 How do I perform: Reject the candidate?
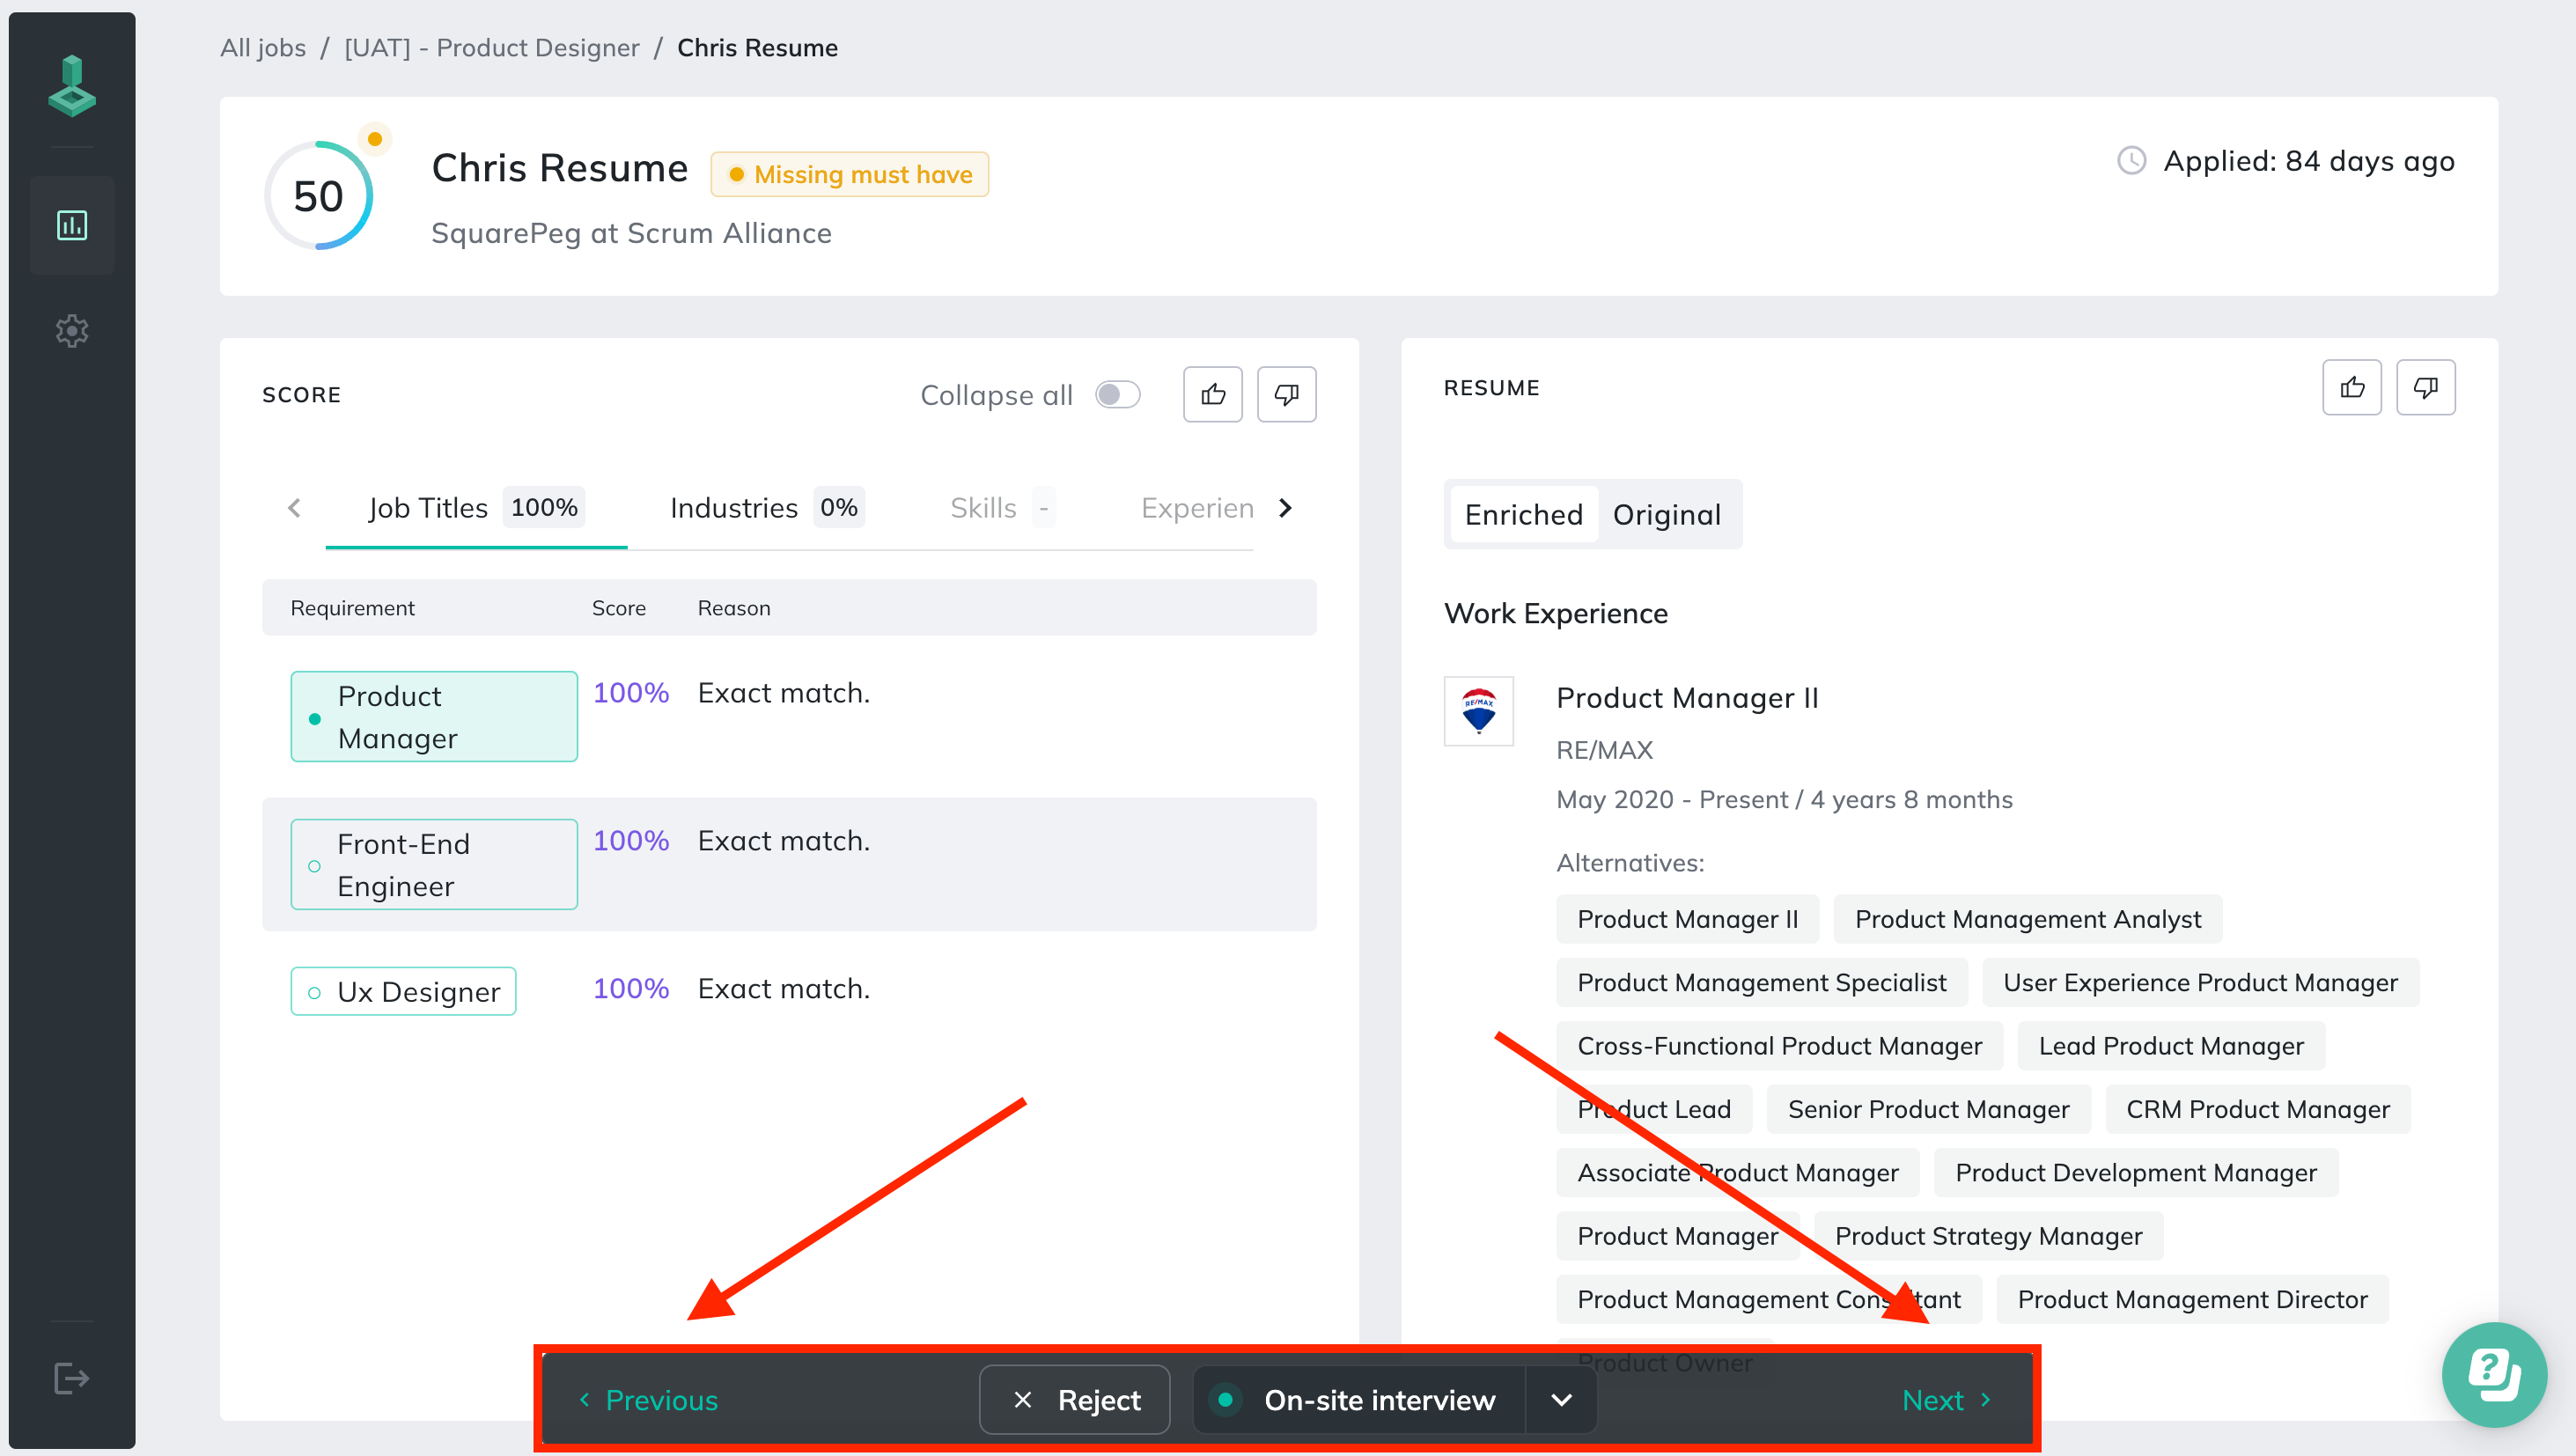[1075, 1400]
